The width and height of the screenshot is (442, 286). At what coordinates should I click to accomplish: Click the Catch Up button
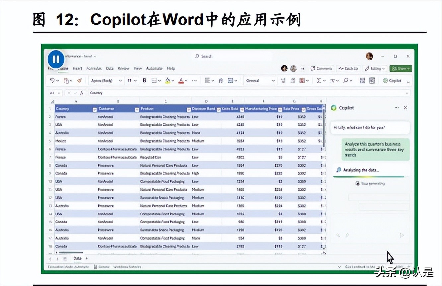tap(348, 69)
